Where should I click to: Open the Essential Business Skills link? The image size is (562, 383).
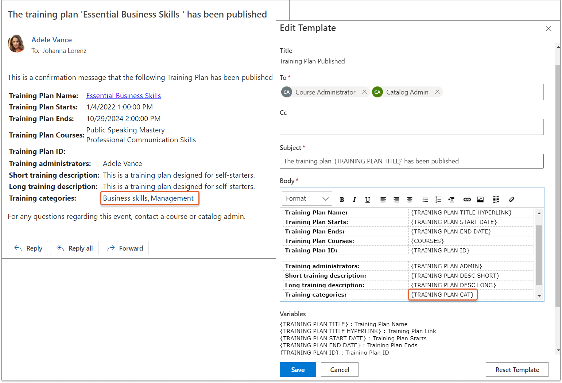pyautogui.click(x=123, y=96)
